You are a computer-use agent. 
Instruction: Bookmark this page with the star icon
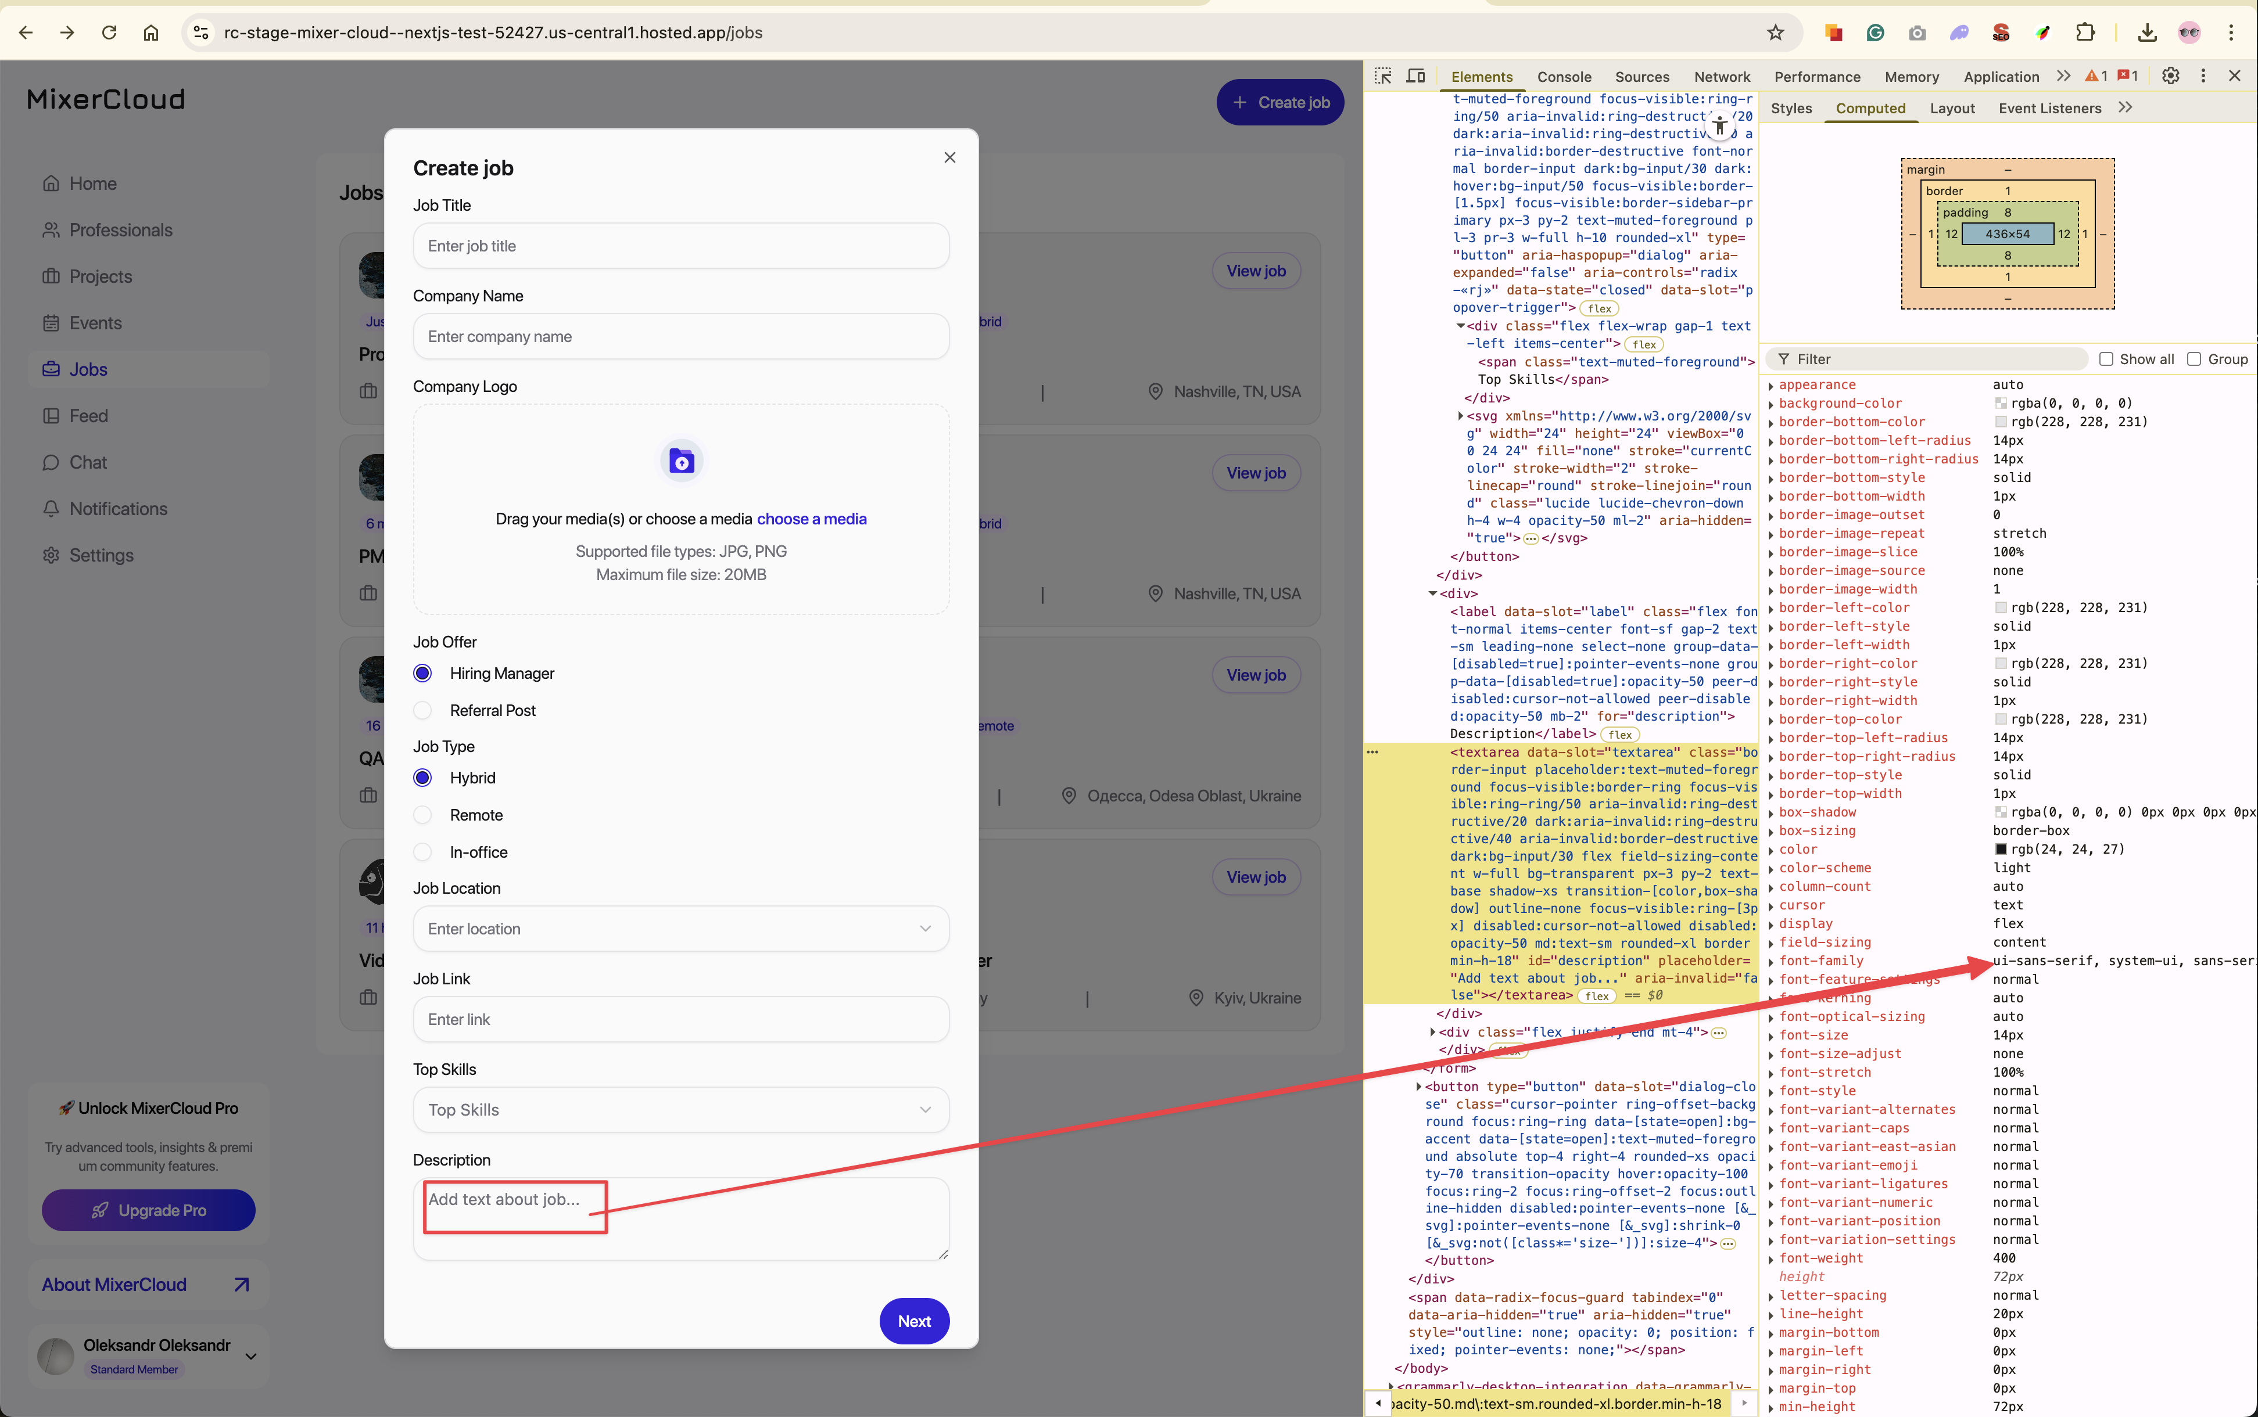tap(1775, 33)
